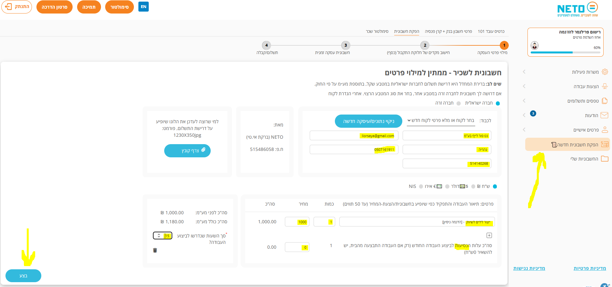
Task: Switch language with the EN button
Action: click(x=144, y=6)
